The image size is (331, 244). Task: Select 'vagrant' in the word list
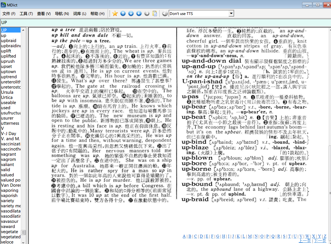(9, 154)
